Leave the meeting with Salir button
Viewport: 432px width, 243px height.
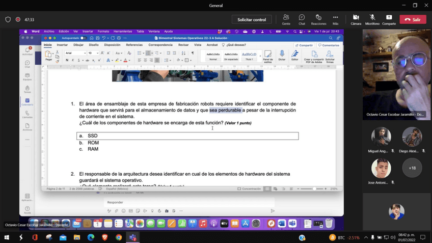pyautogui.click(x=413, y=19)
